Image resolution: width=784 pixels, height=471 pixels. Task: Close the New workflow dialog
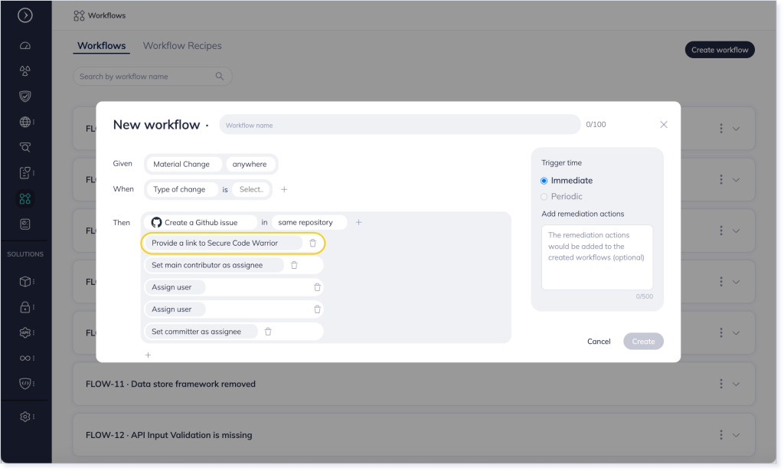point(664,125)
